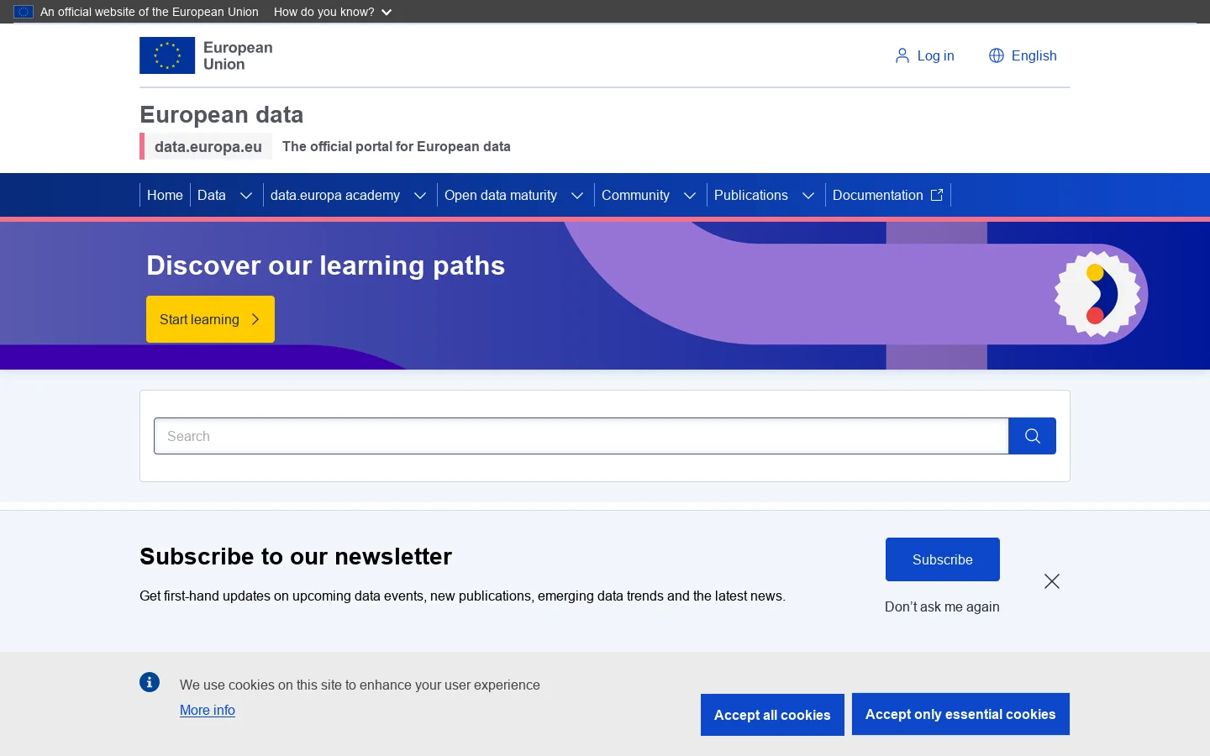Go to the Home navigation item

click(165, 195)
